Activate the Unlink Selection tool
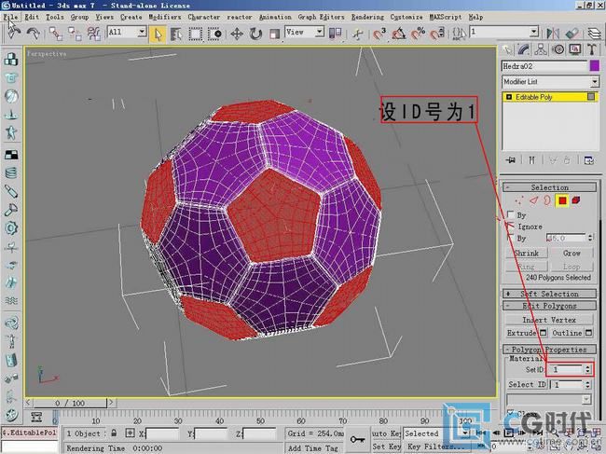 click(x=75, y=34)
